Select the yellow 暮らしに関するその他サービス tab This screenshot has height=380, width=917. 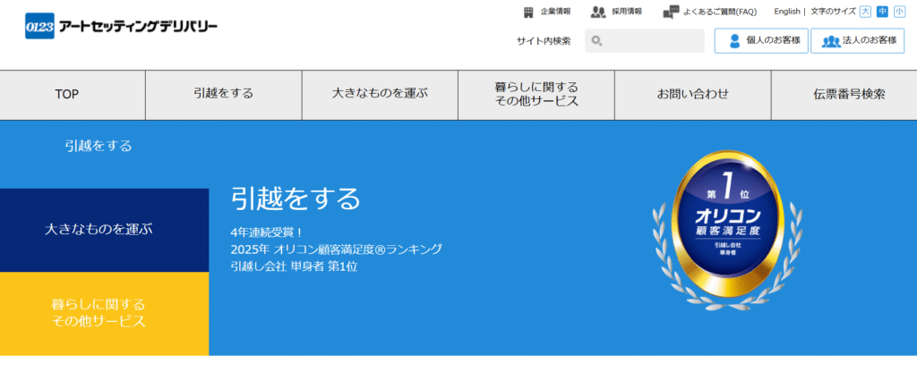click(x=104, y=314)
